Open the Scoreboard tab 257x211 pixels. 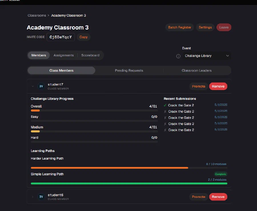[x=90, y=55]
